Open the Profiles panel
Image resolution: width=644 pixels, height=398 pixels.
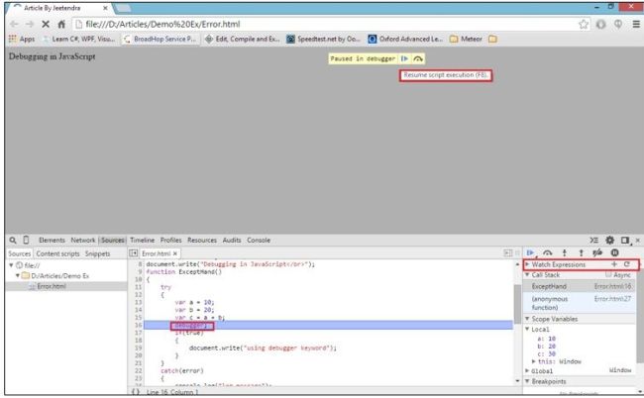click(x=170, y=240)
